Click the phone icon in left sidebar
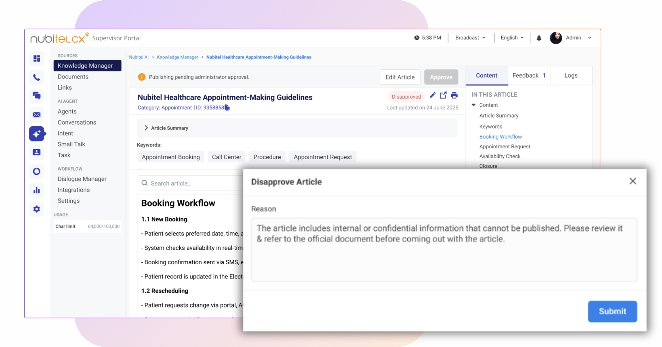 tap(37, 77)
